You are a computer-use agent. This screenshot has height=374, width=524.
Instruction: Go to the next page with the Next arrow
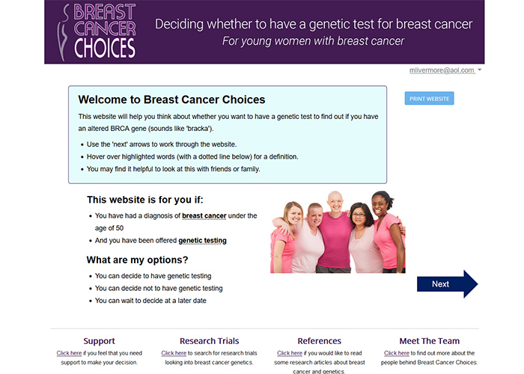(446, 284)
